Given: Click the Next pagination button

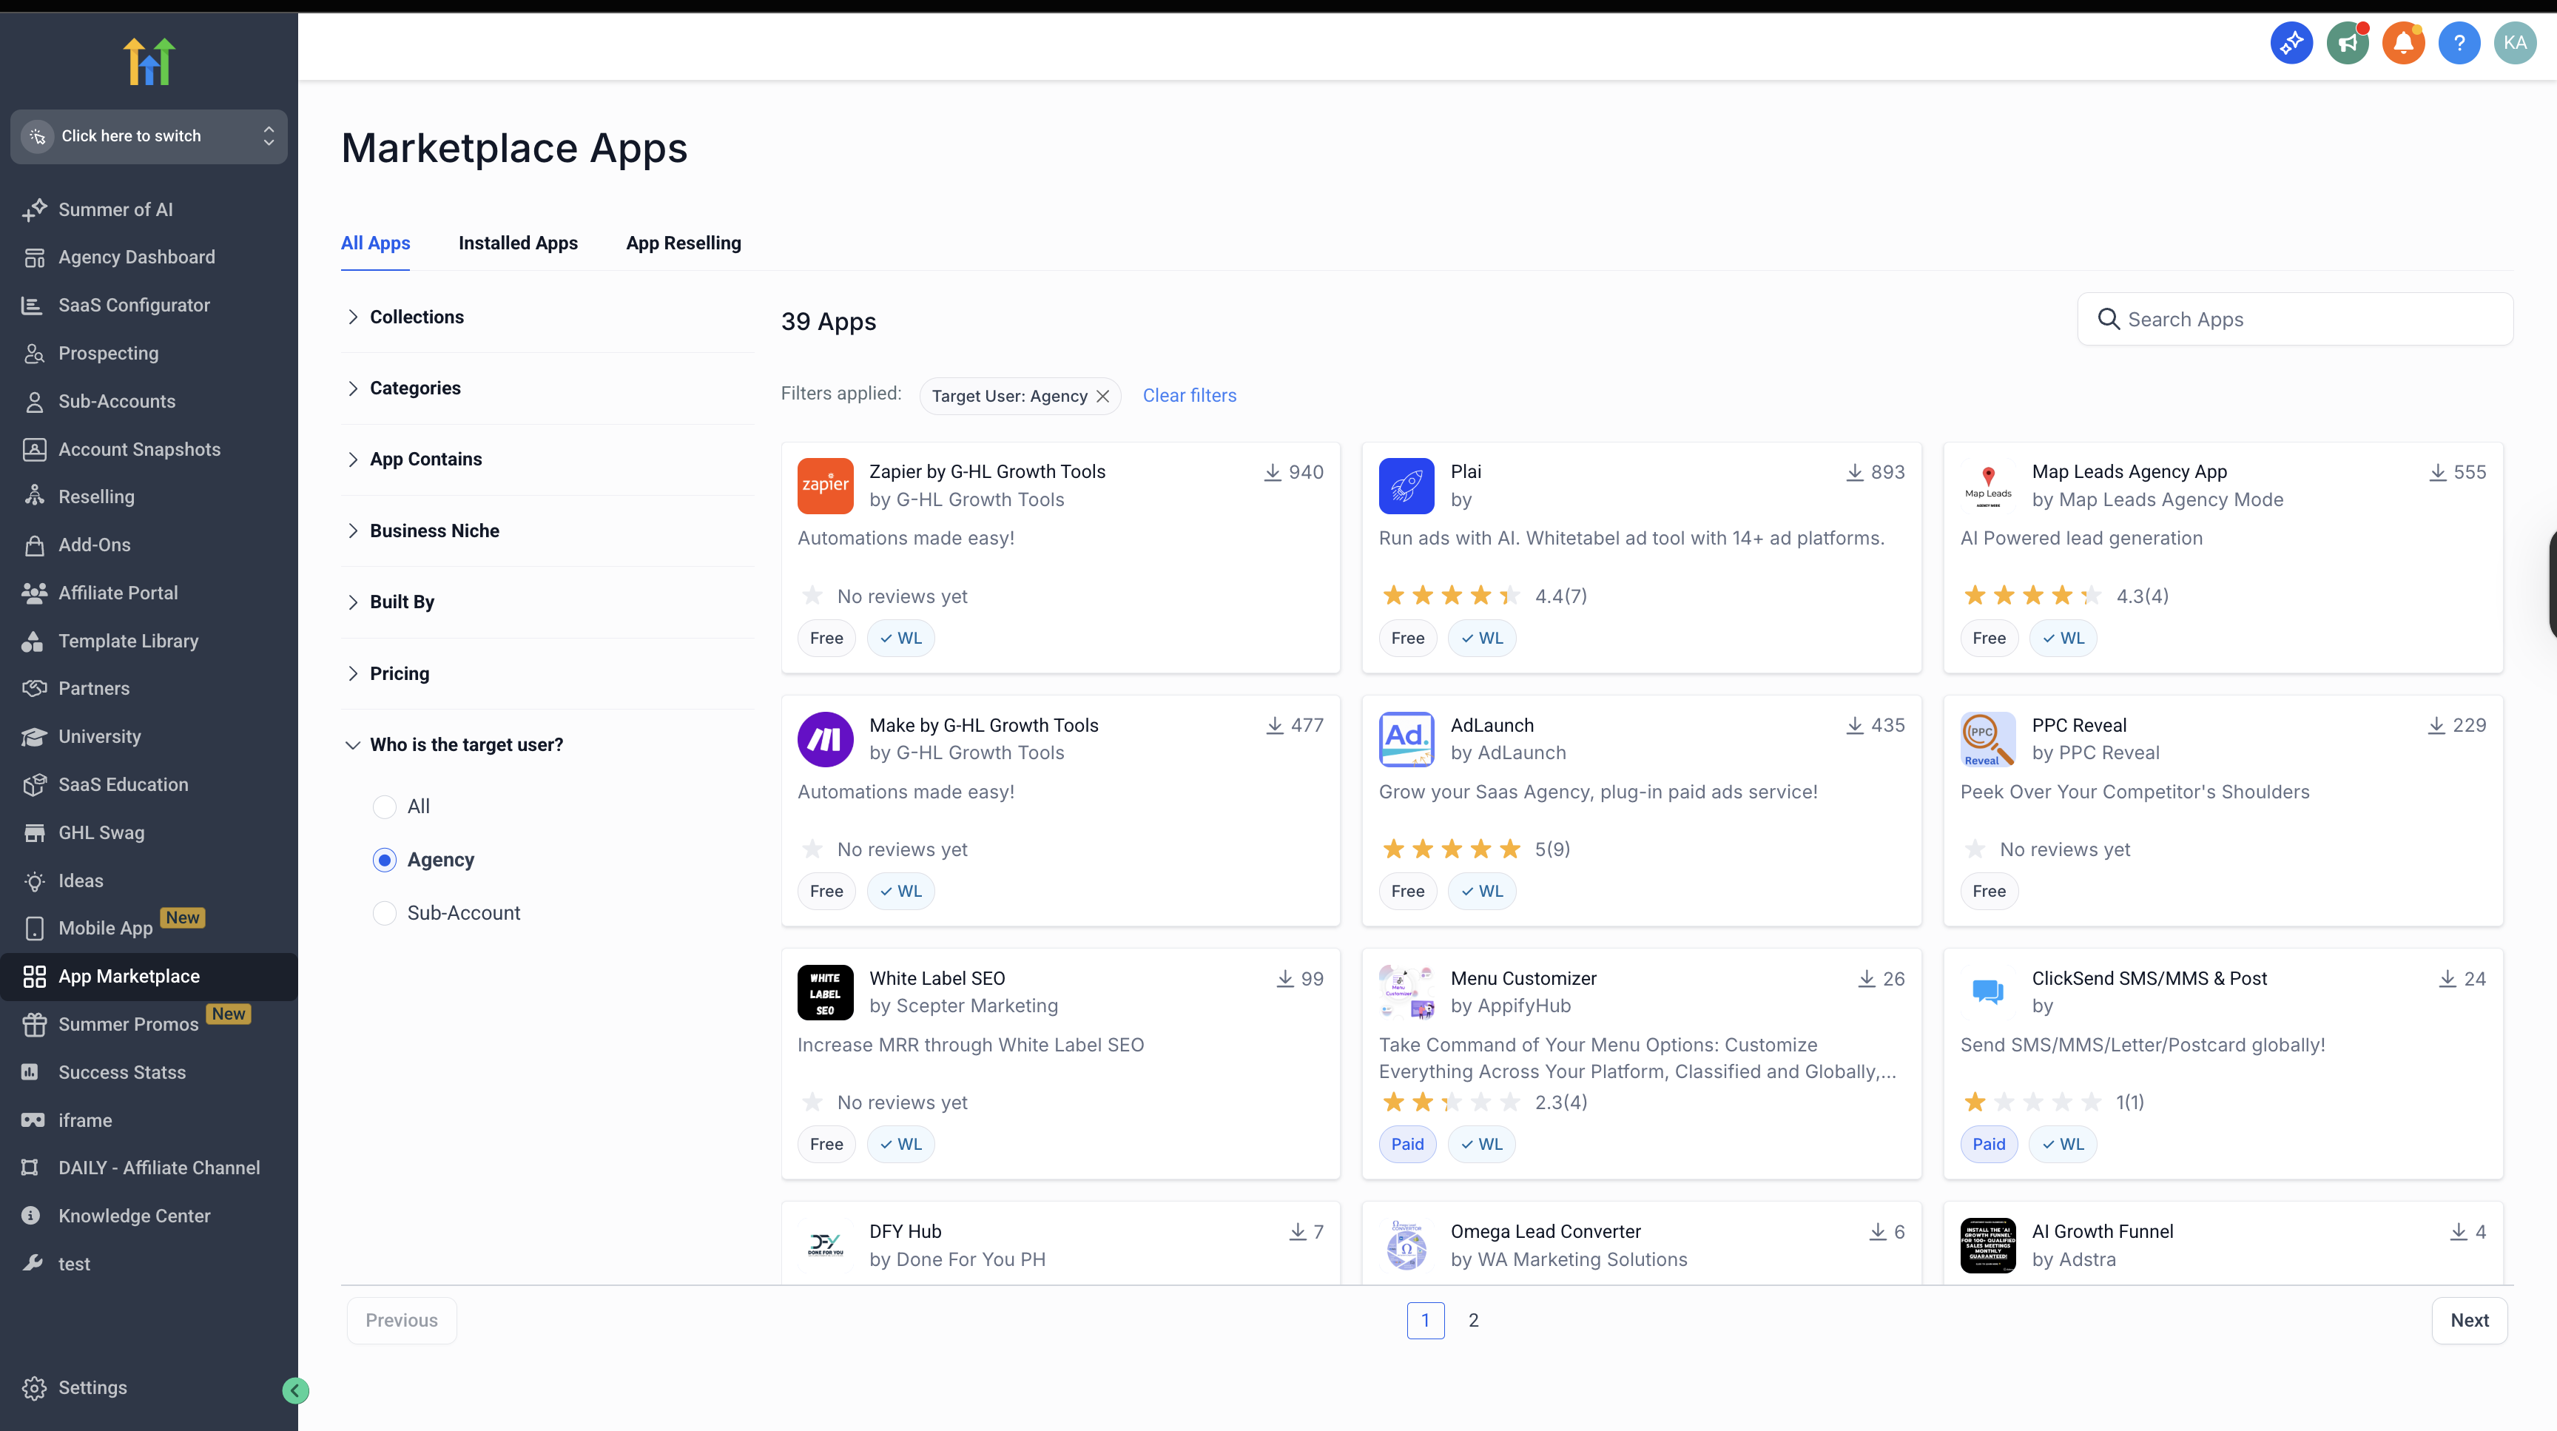Looking at the screenshot, I should coord(2469,1320).
